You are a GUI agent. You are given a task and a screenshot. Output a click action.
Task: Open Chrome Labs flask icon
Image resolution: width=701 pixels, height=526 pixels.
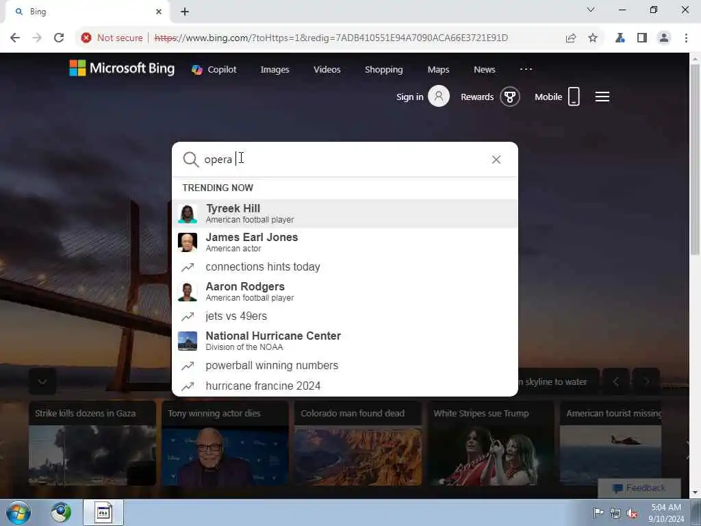(x=620, y=38)
